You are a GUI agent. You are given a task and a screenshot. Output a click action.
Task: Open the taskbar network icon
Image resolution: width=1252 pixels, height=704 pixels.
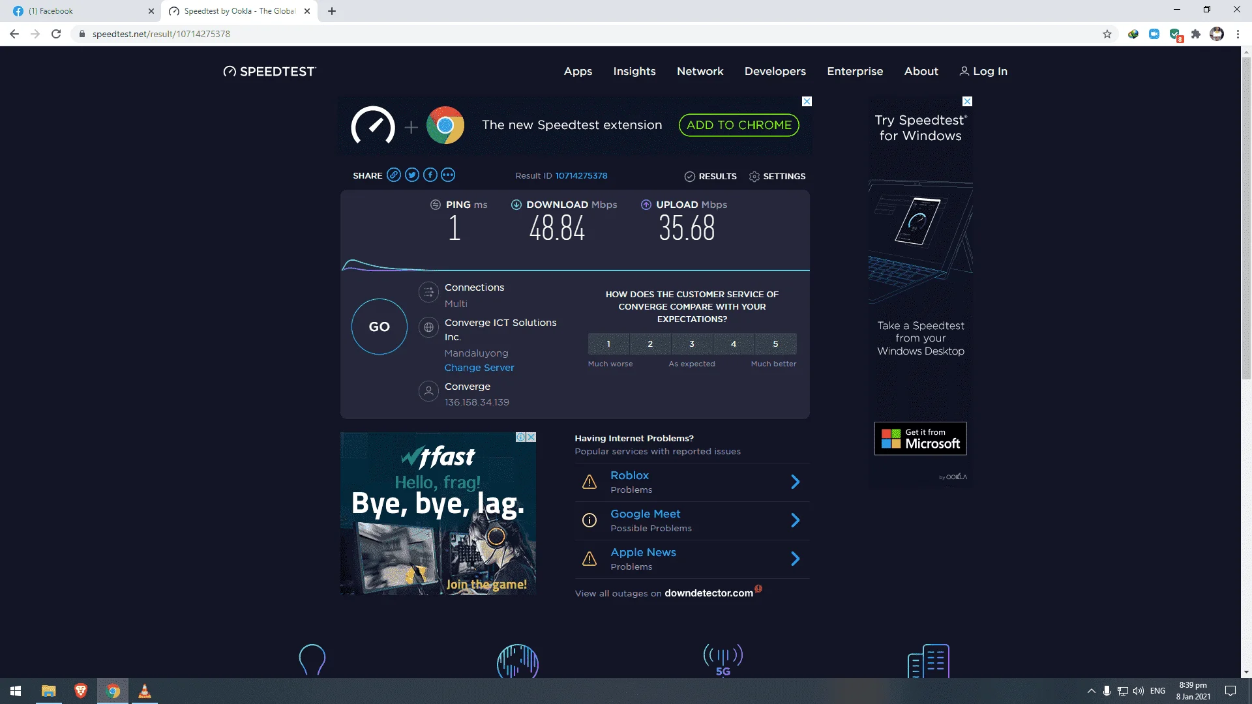1122,691
